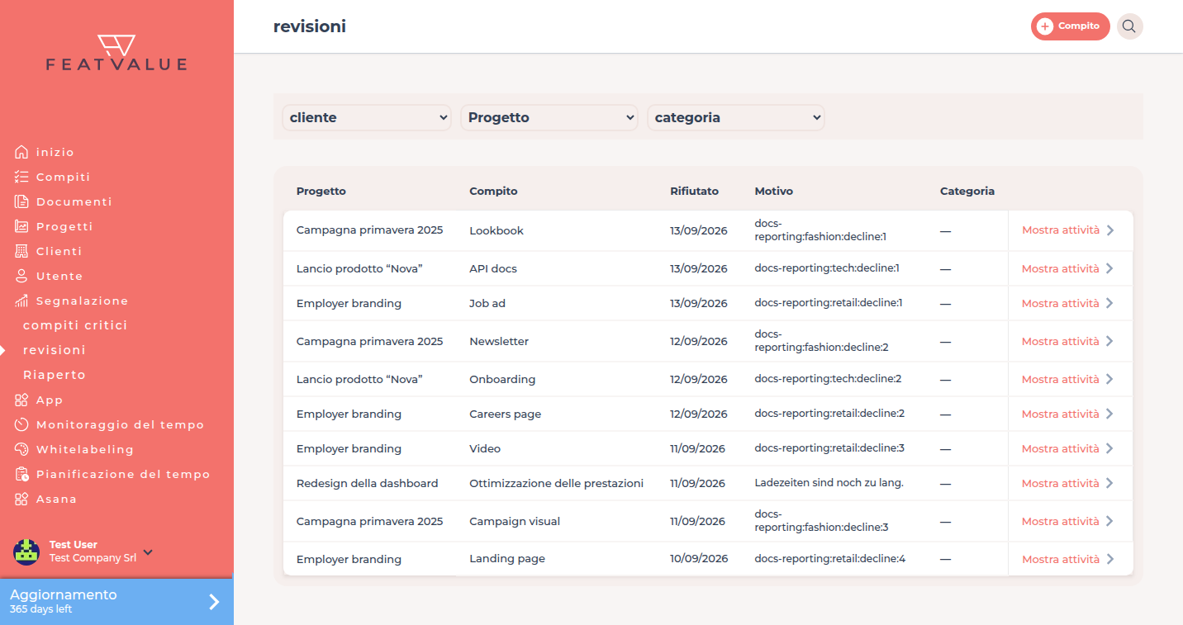Click the chevron in the Video row
The image size is (1183, 625).
coord(1110,448)
